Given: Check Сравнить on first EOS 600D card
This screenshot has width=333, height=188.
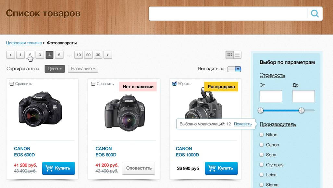Looking at the screenshot, I should click(x=12, y=84).
